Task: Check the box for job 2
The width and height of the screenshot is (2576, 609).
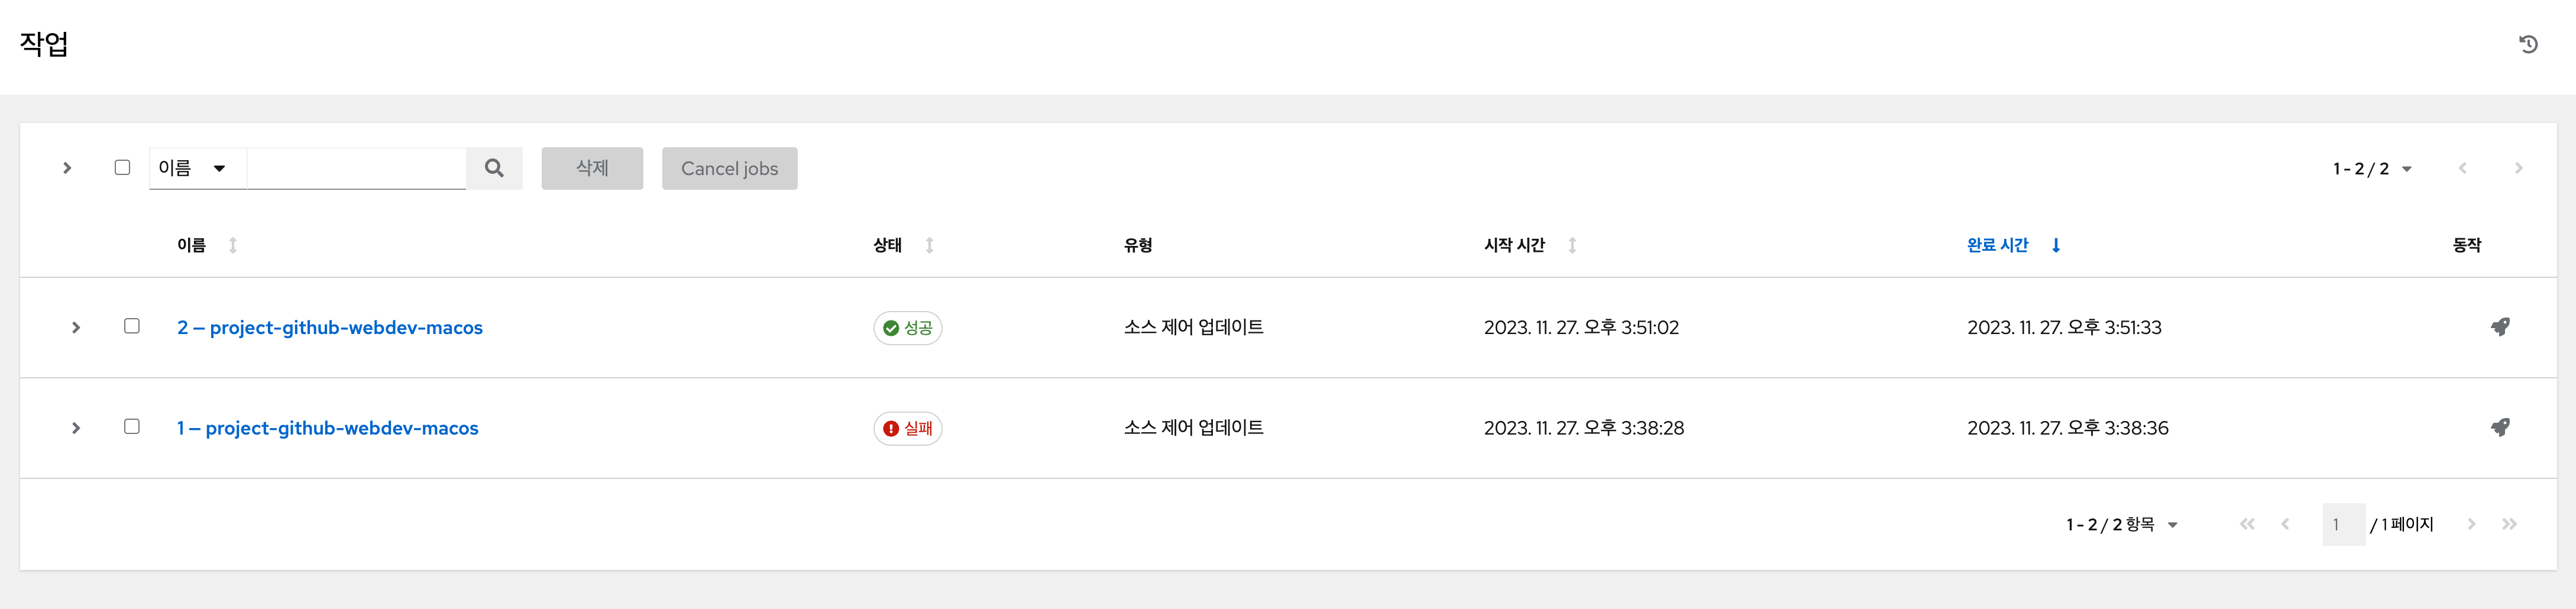Action: coord(132,326)
